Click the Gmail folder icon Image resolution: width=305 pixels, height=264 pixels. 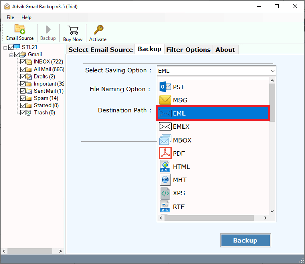point(23,54)
